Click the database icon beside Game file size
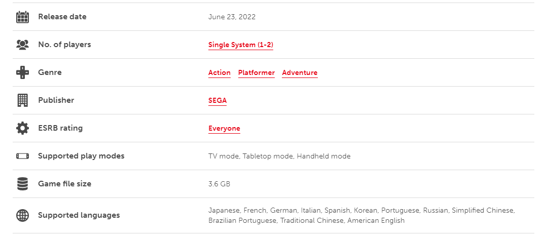Viewport: 547px width, 238px height. click(x=22, y=184)
